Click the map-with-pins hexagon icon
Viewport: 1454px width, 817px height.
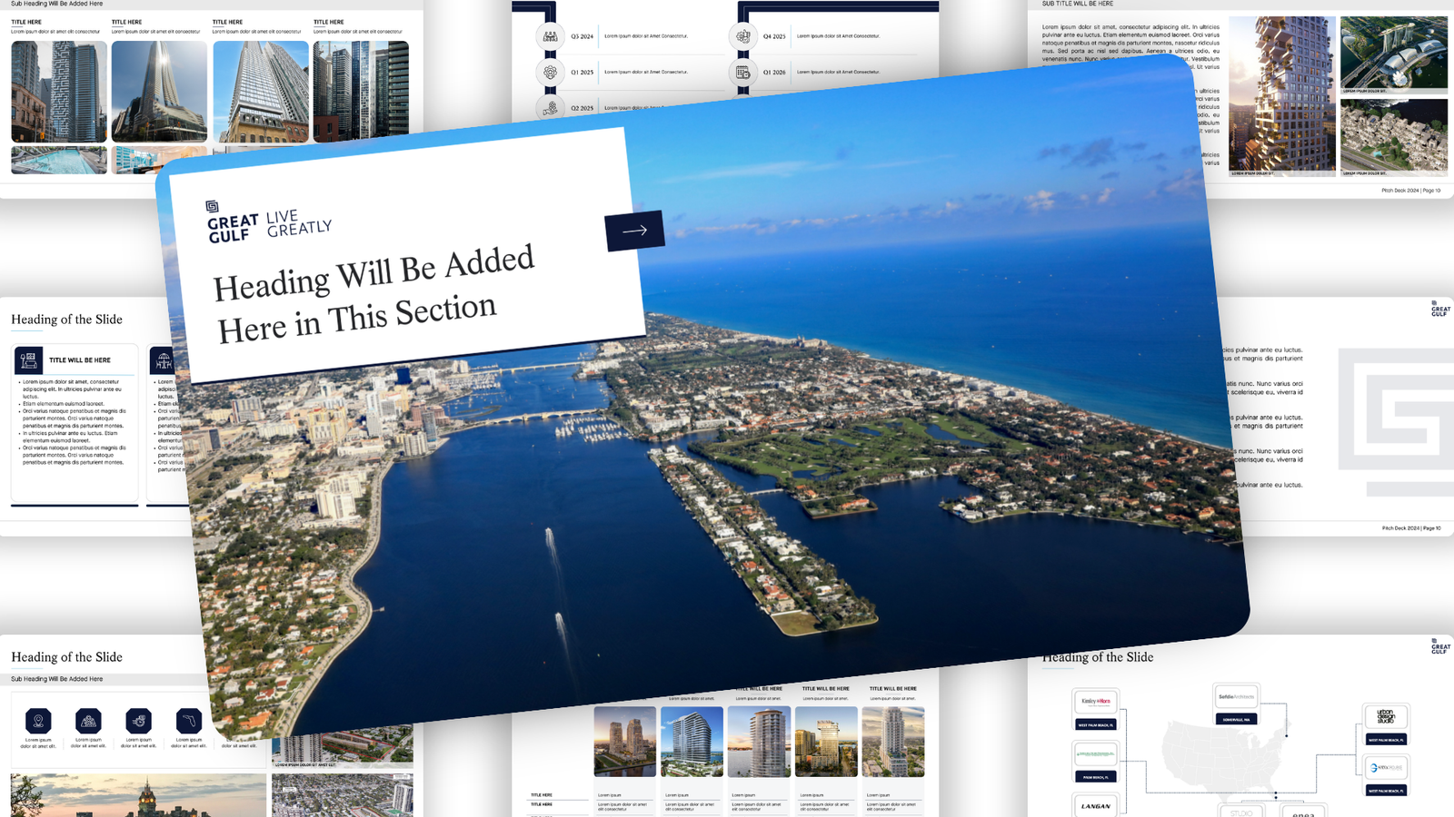pos(88,721)
